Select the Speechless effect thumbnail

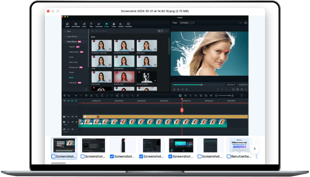point(147,46)
